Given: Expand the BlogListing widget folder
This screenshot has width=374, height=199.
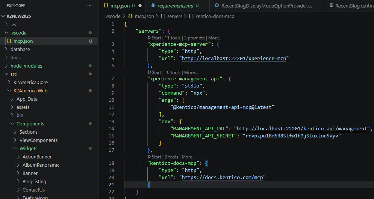Looking at the screenshot, I should (18, 181).
